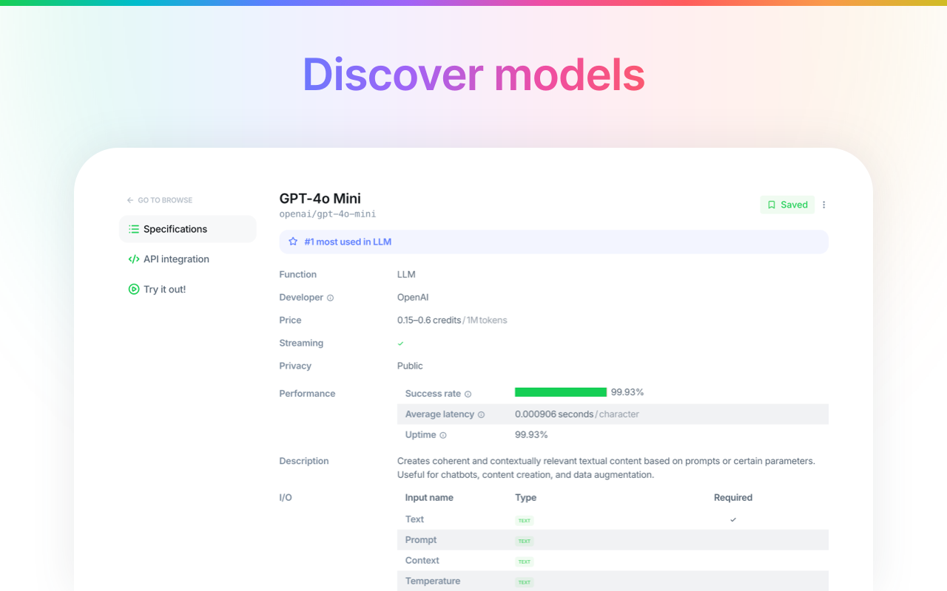Click the TEXT type badge in Prompt row
The image size is (947, 591).
pyautogui.click(x=525, y=541)
